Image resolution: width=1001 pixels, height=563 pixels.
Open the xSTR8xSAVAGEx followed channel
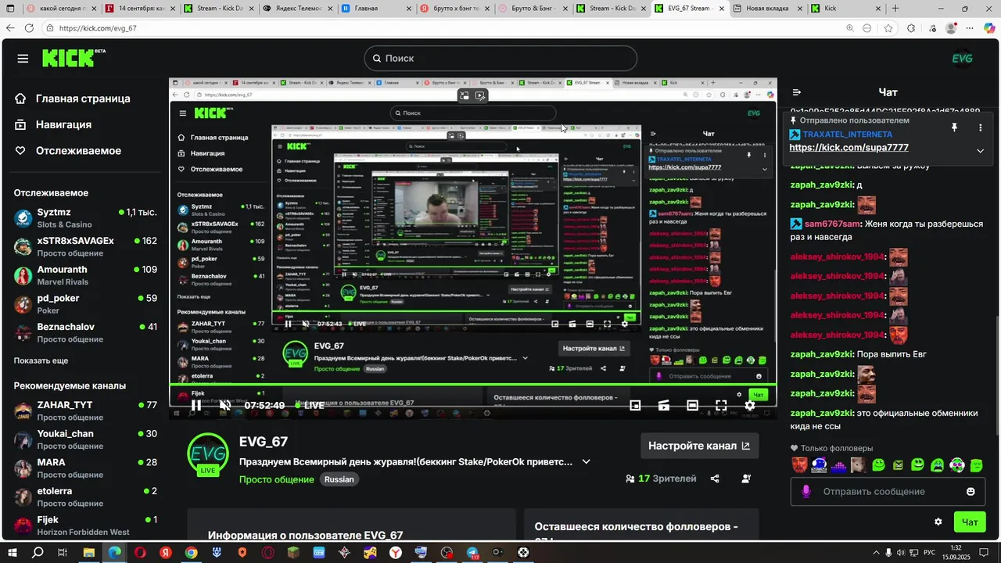[x=85, y=246]
